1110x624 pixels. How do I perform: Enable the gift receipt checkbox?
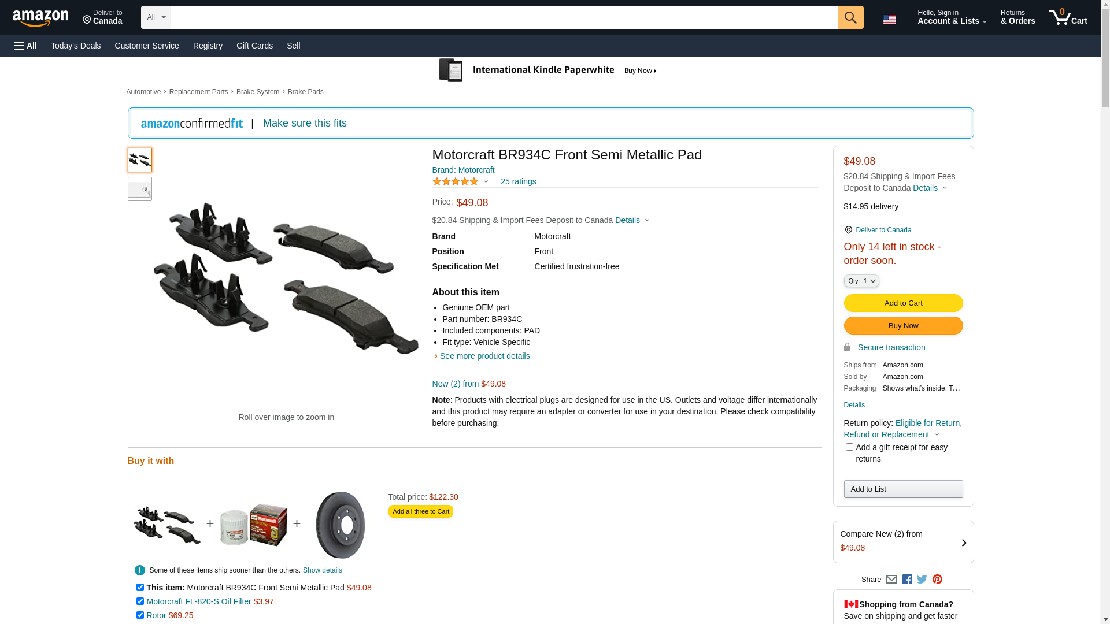(x=849, y=447)
